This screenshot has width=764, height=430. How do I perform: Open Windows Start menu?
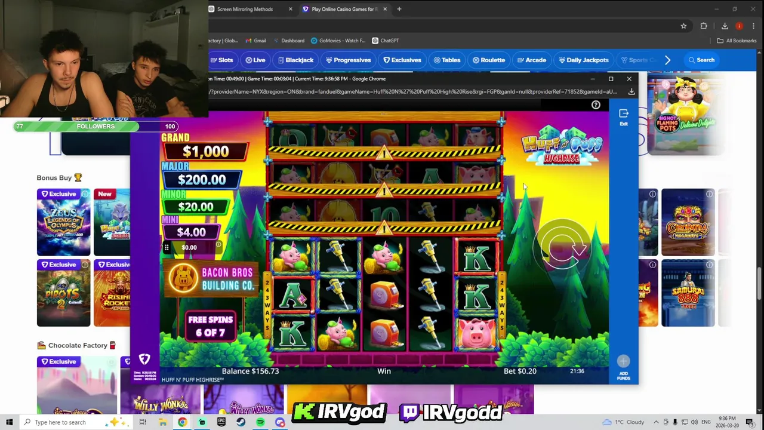click(x=9, y=422)
